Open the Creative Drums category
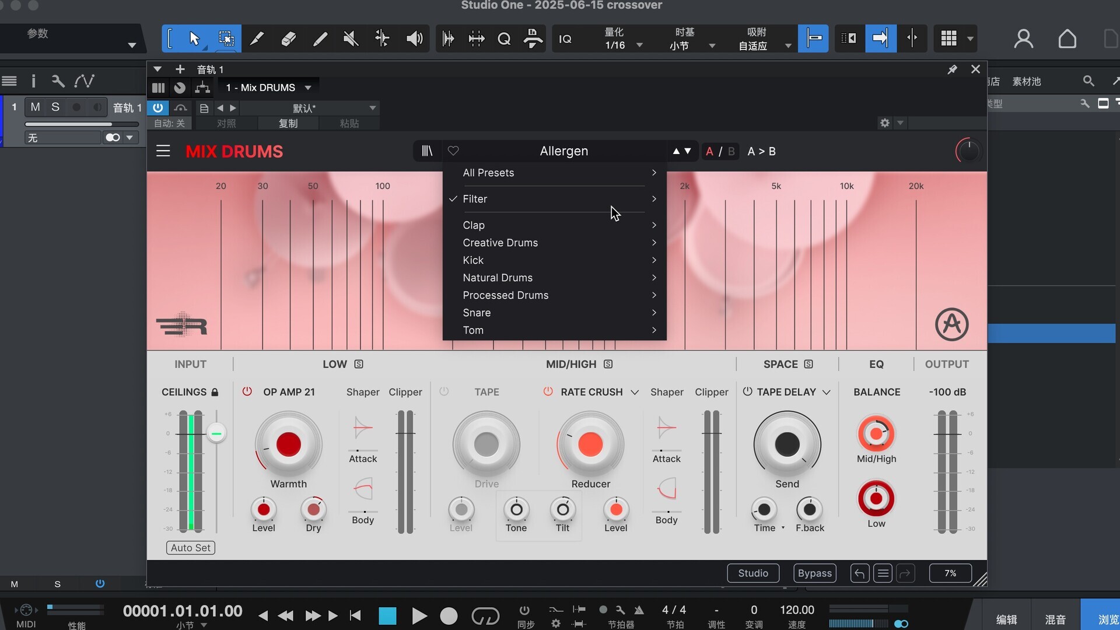The image size is (1120, 630). pyautogui.click(x=555, y=243)
